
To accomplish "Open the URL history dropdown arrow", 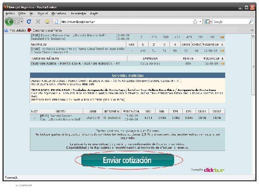I will tap(200, 22).
